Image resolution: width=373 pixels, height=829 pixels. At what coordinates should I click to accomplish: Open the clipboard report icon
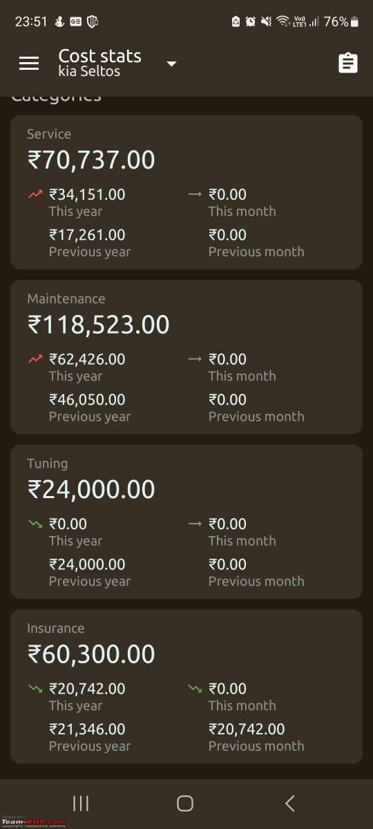coord(348,64)
